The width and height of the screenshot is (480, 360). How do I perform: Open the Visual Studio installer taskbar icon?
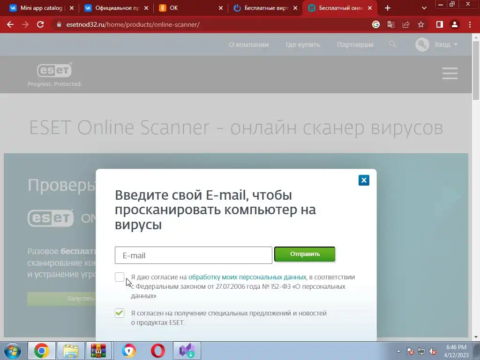(187, 351)
